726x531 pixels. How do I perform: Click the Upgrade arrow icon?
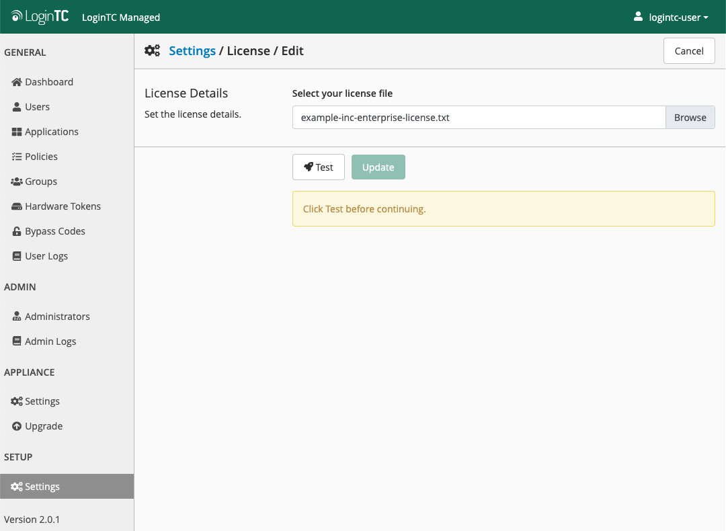(x=17, y=426)
